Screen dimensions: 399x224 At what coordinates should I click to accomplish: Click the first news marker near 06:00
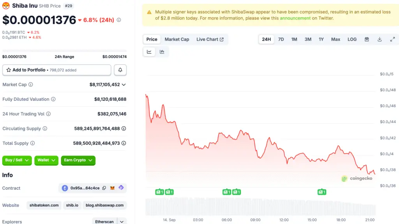coord(227,192)
